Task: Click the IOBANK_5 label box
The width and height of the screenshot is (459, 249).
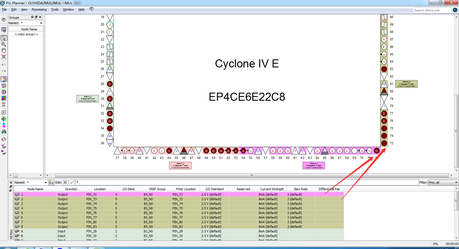Action: tap(406, 84)
